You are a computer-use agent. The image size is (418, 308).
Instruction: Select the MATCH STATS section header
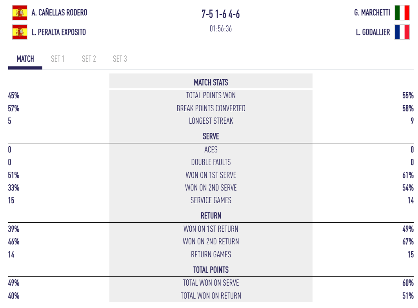pyautogui.click(x=211, y=82)
